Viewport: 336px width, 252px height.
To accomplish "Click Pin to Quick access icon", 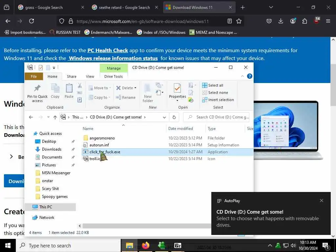I will (x=37, y=88).
